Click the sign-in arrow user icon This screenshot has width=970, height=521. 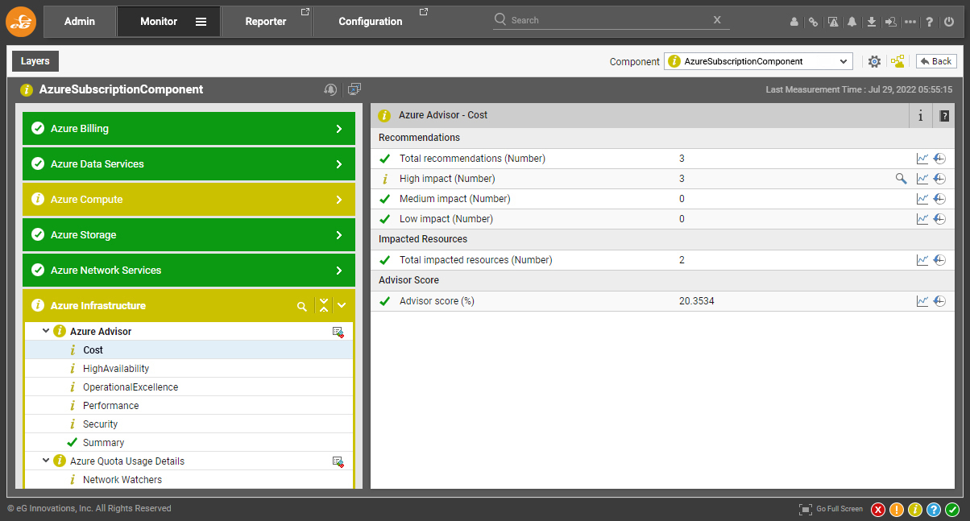[x=890, y=22]
